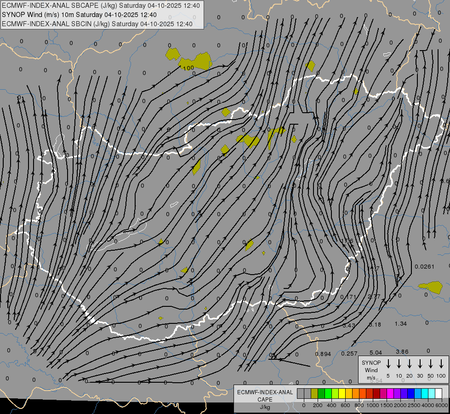Click the SBCAPE title line at top
The height and width of the screenshot is (414, 450).
[x=101, y=6]
